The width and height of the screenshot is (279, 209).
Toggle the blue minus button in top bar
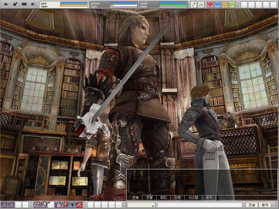click(217, 5)
